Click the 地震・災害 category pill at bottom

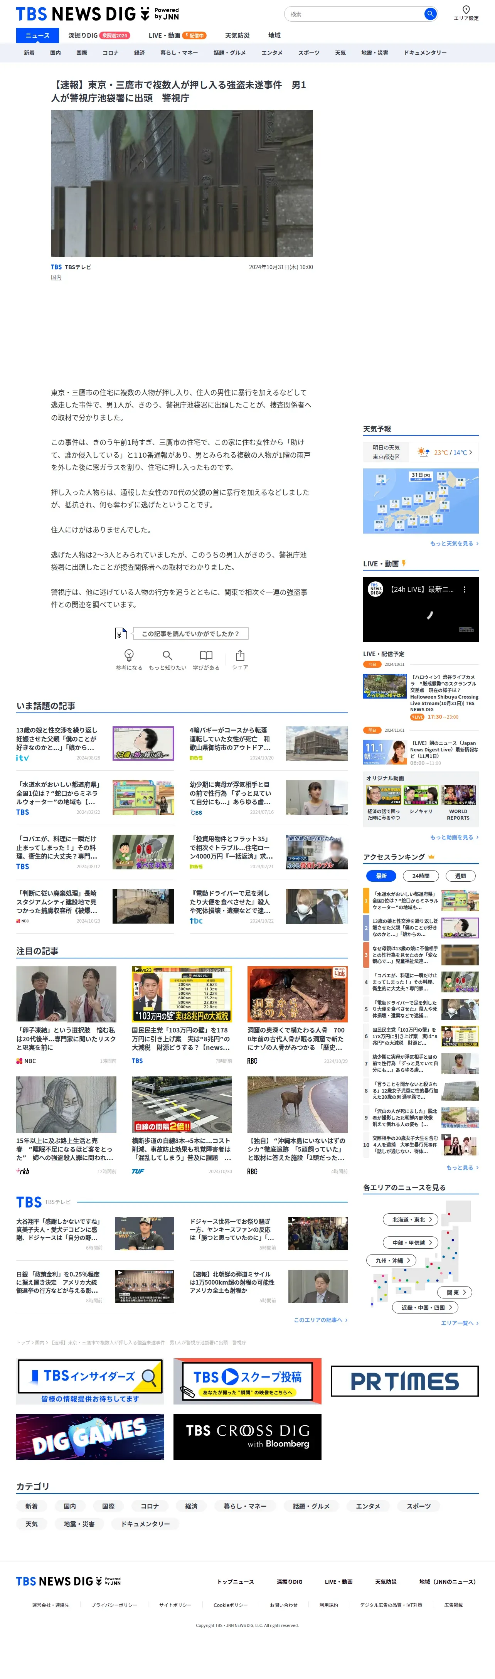[79, 1523]
